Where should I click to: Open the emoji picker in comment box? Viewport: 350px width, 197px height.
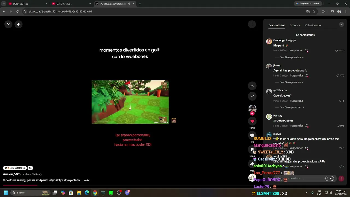point(332,179)
